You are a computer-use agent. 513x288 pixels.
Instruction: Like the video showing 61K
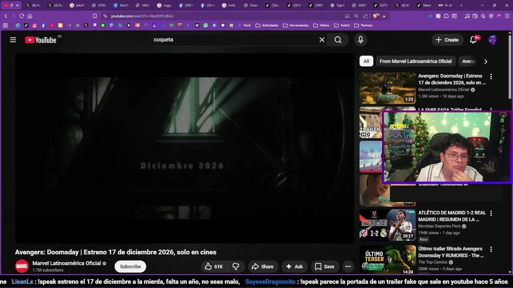pos(214,266)
